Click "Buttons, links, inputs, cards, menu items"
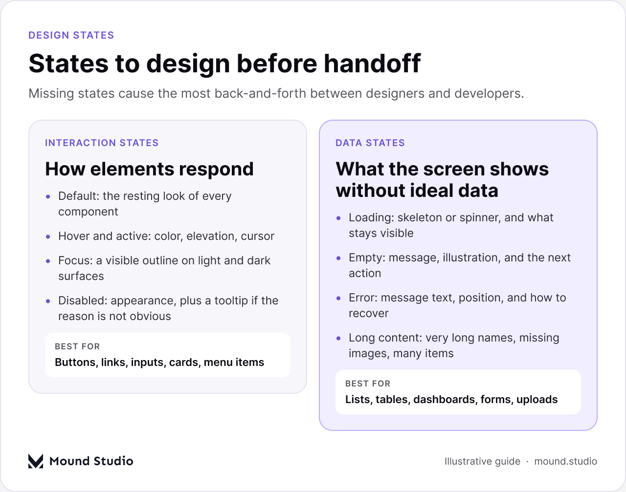The height and width of the screenshot is (492, 626). [x=159, y=362]
